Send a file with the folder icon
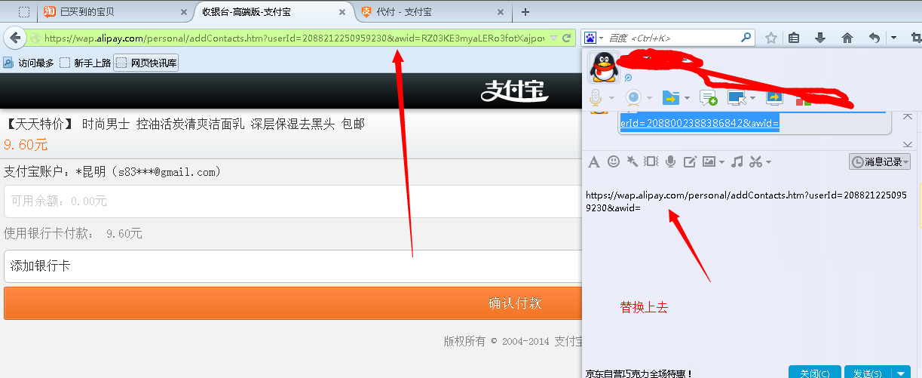Screen dimensions: 922x378 click(671, 97)
